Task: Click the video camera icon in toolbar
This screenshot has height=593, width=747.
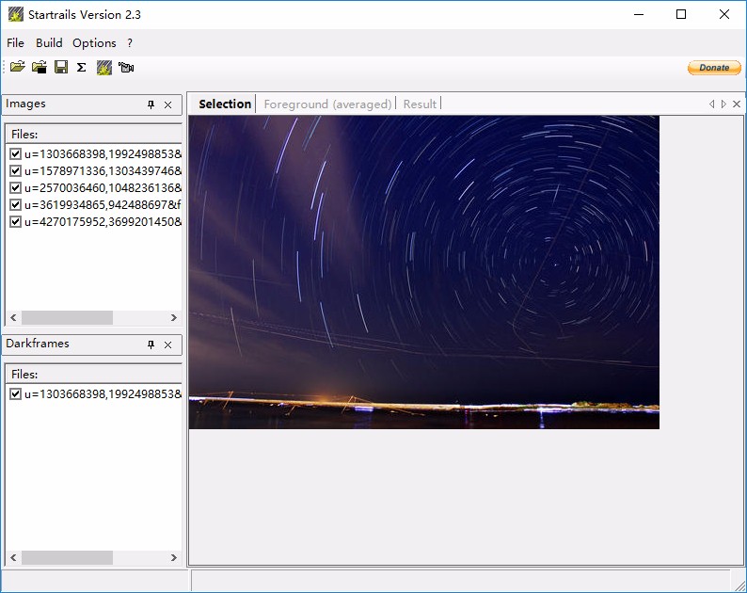Action: (126, 67)
